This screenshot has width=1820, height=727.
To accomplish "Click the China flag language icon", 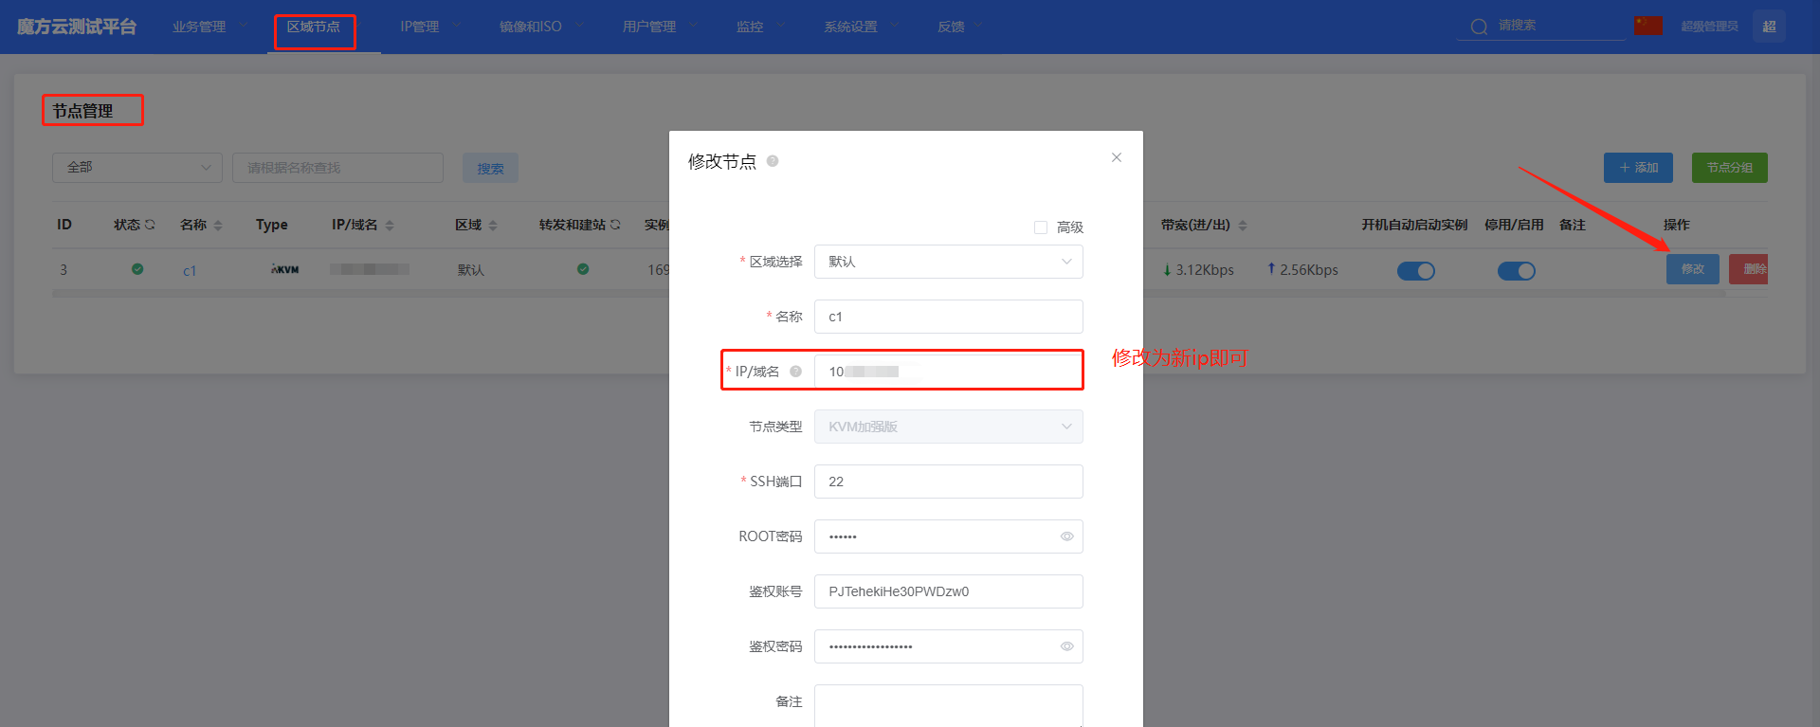I will [x=1647, y=26].
